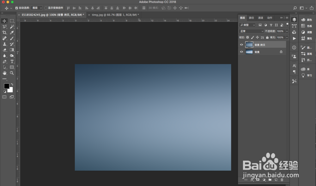316x186 pixels.
Task: Select the Brush tool
Action: click(12, 38)
